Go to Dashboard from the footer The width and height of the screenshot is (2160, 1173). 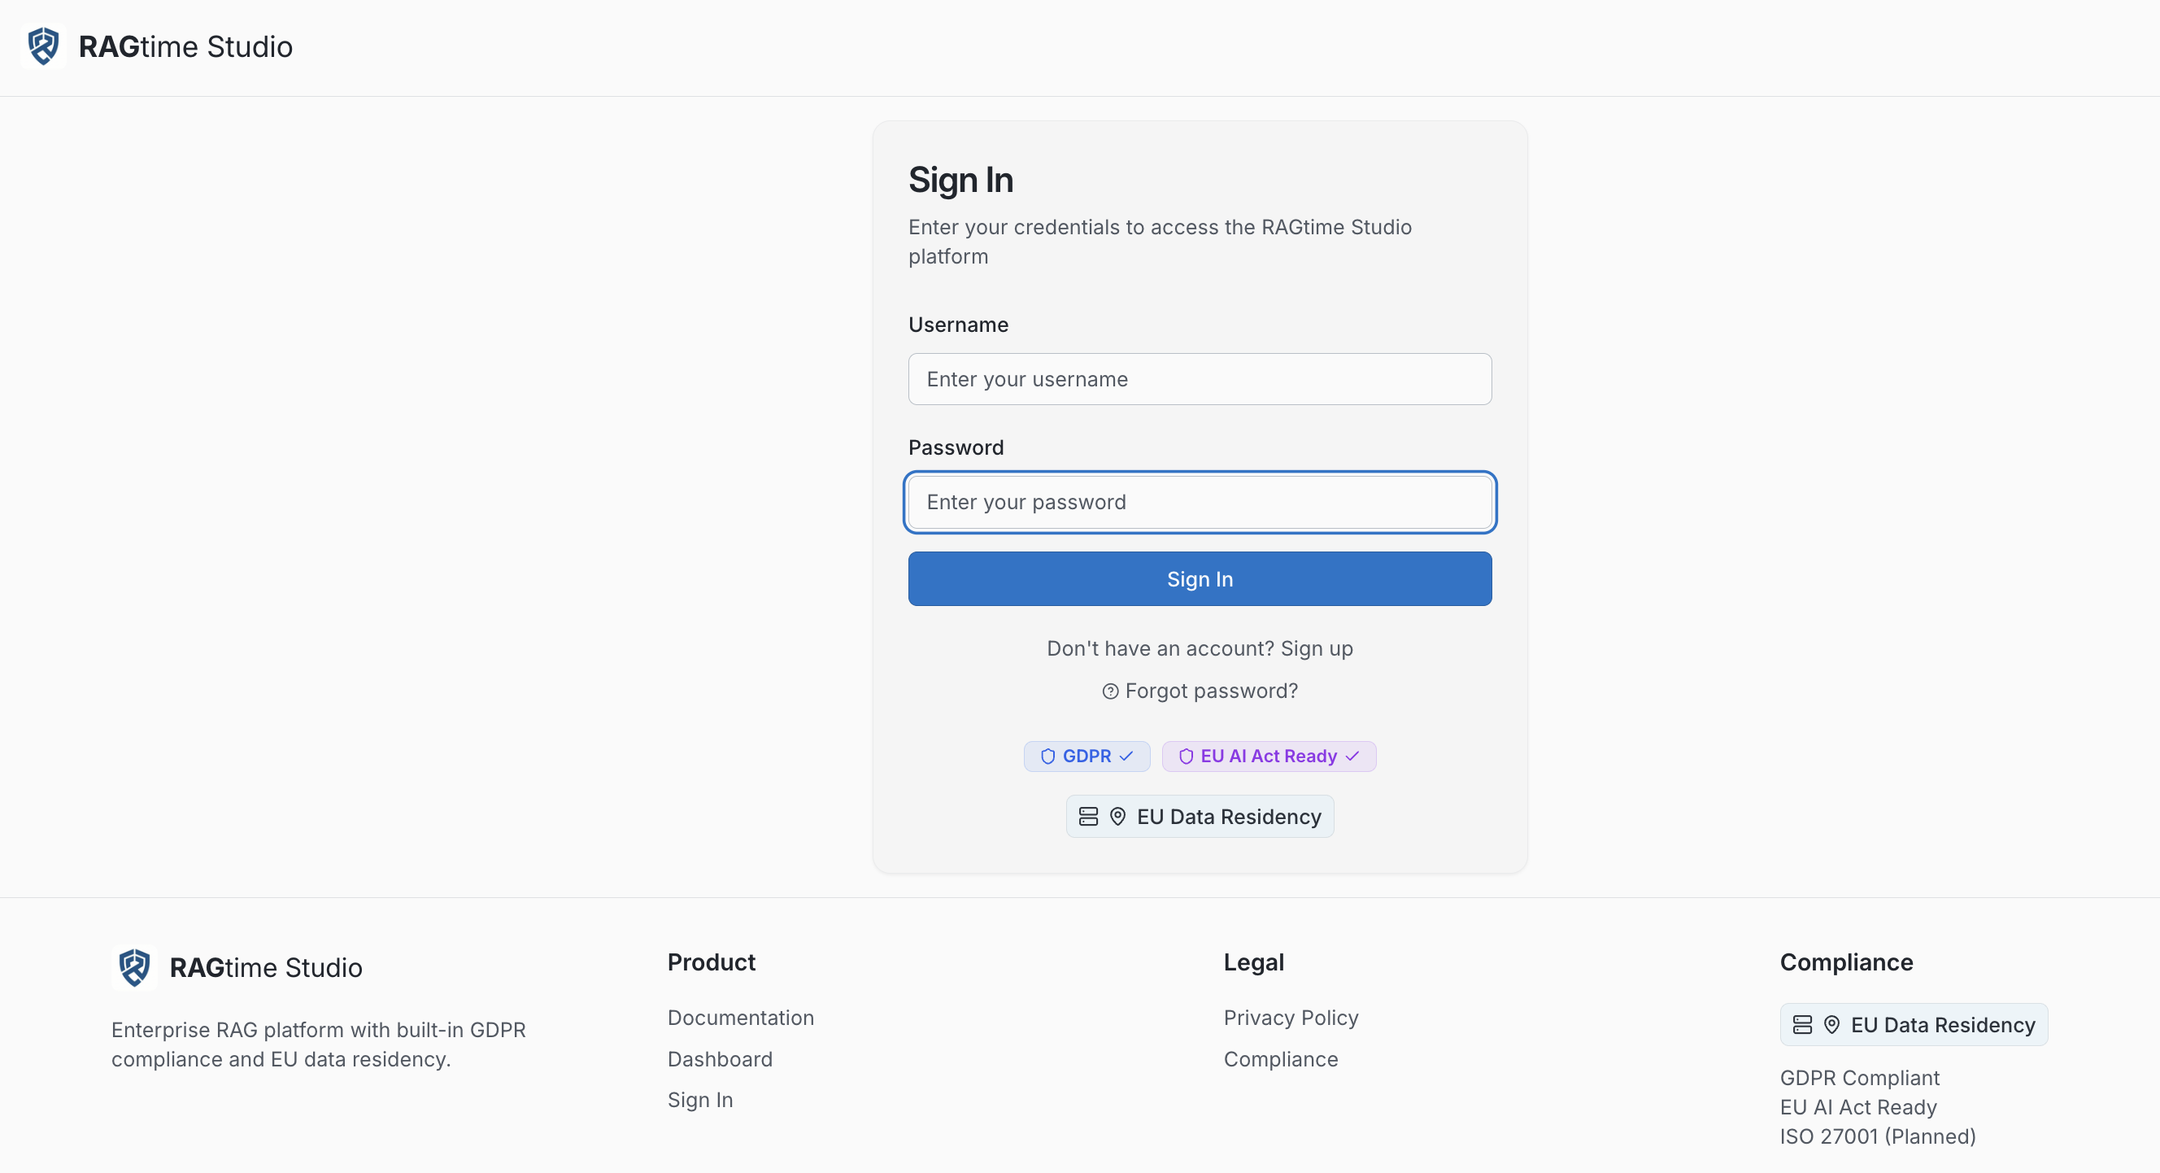coord(720,1059)
